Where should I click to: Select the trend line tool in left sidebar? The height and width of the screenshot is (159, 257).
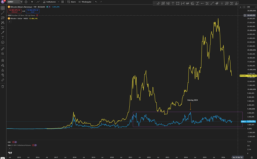click(3, 13)
